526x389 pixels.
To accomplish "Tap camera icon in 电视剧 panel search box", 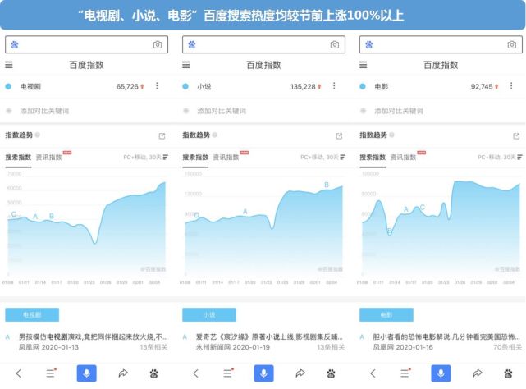I will point(158,44).
